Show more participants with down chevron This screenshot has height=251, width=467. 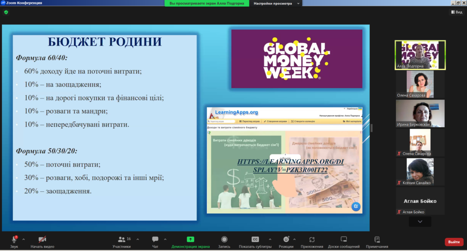420,221
